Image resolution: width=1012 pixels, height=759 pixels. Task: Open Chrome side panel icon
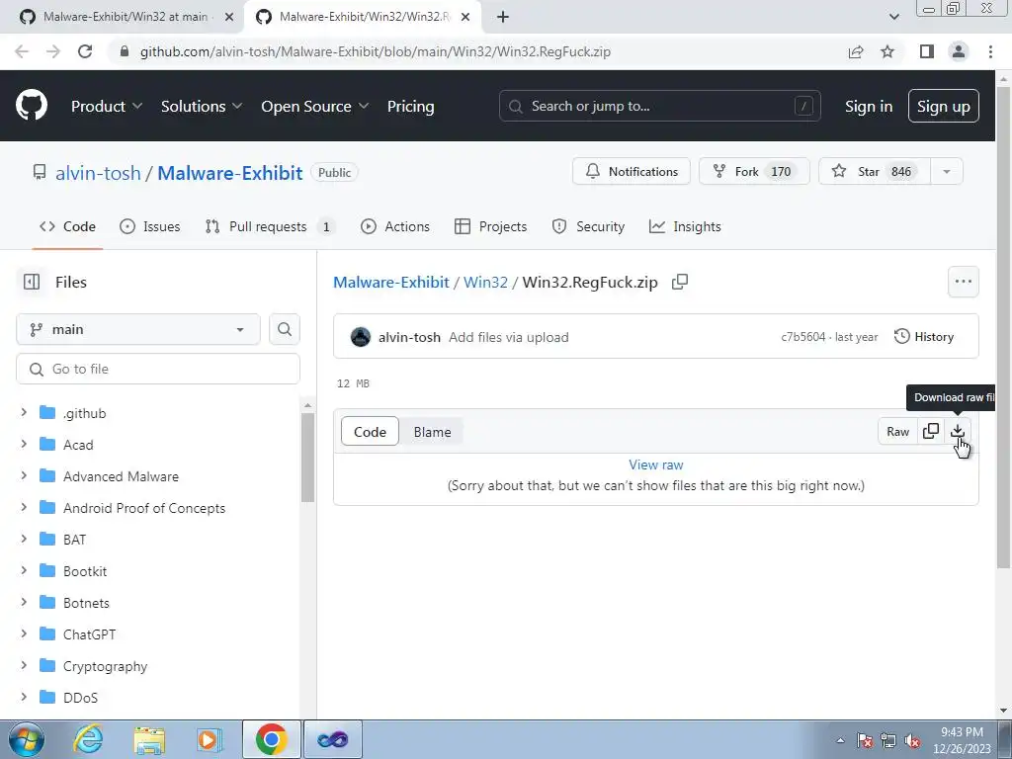(x=927, y=51)
